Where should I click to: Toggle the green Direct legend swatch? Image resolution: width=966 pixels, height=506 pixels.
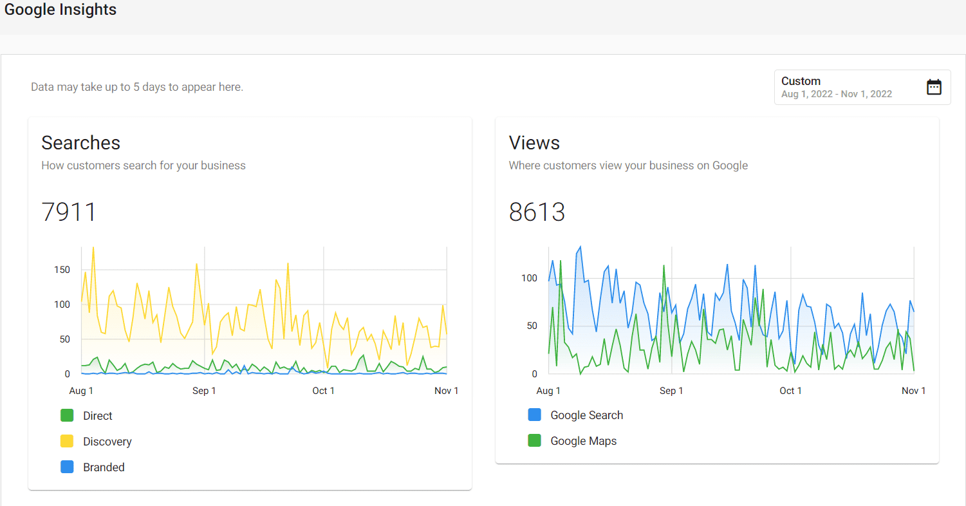click(67, 416)
